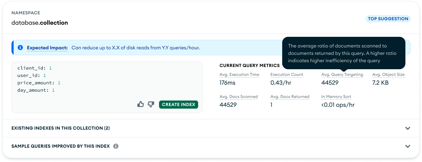Click the Avg. Docs Scanned label
This screenshot has width=422, height=162.
point(239,96)
